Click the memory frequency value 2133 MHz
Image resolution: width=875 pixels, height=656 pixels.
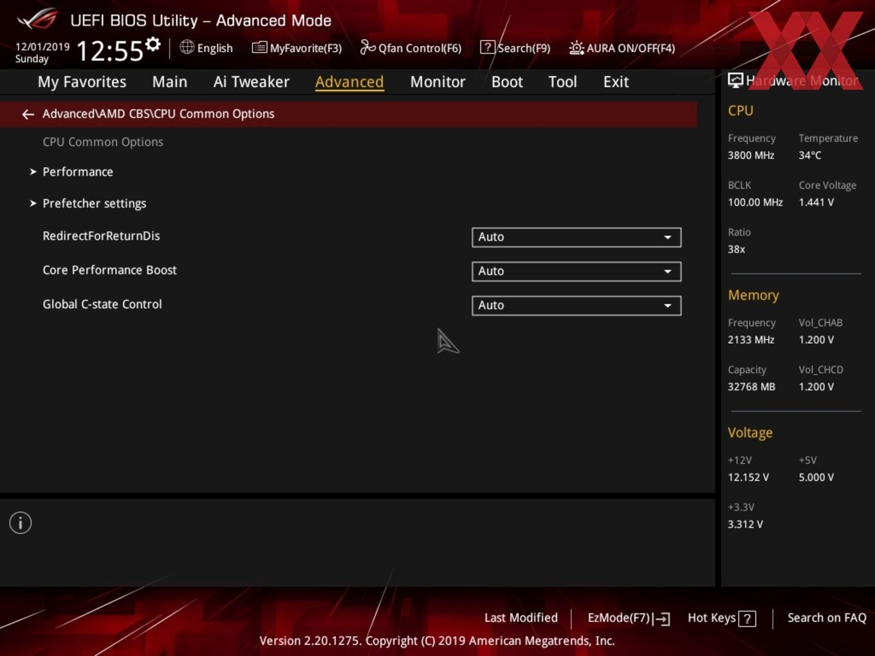[751, 340]
